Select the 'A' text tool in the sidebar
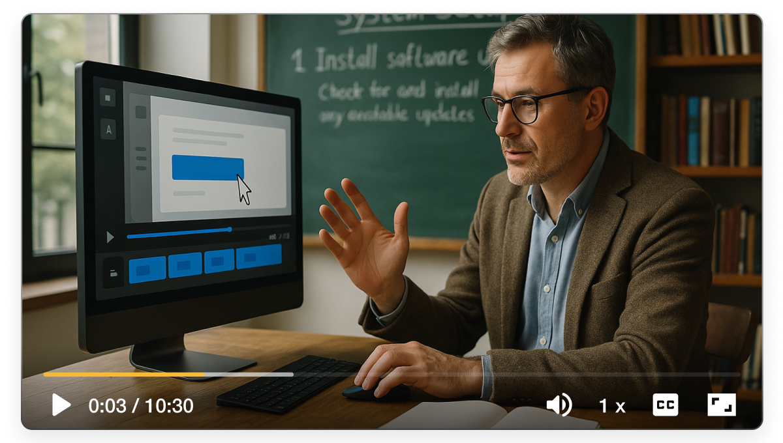Image resolution: width=783 pixels, height=443 pixels. click(107, 130)
